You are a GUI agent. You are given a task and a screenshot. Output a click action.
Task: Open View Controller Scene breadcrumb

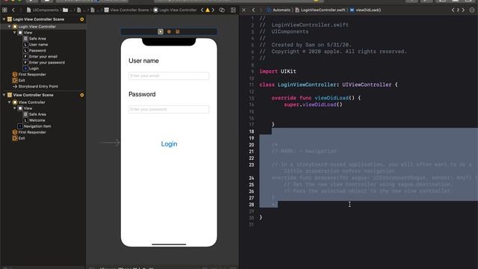pos(126,10)
